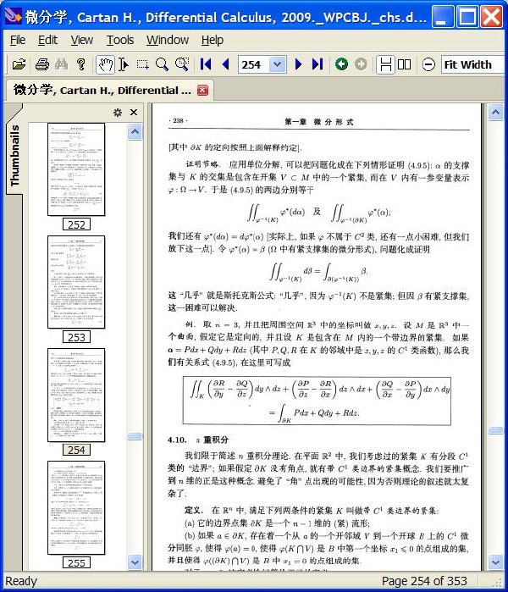Screen dimensions: 508x592
Task: Click the green Back navigation icon
Action: click(341, 64)
